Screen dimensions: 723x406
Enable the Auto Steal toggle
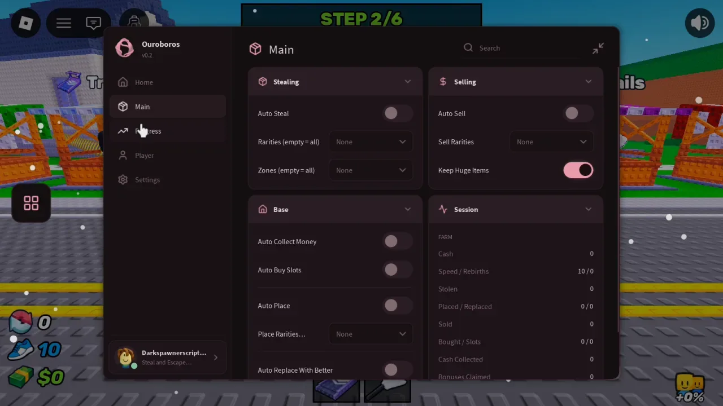398,113
